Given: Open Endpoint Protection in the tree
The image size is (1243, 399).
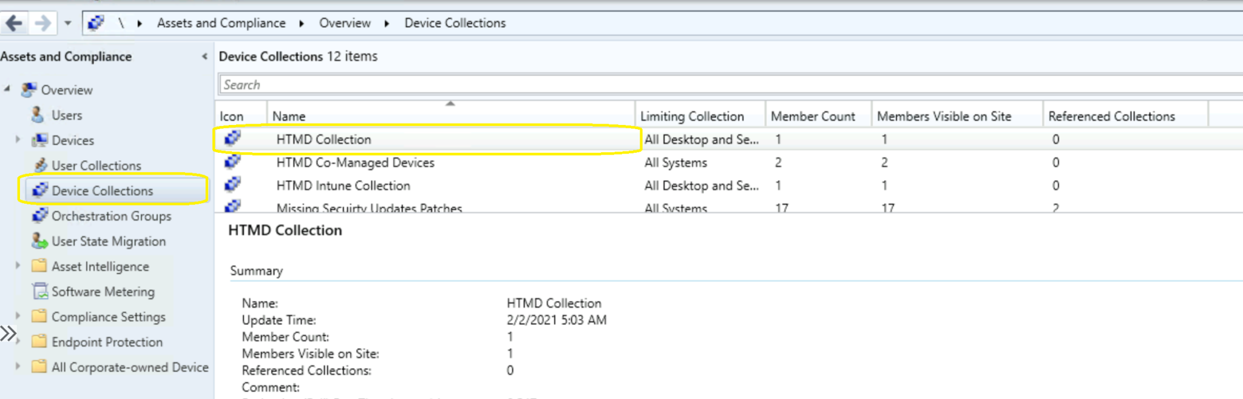Looking at the screenshot, I should click(x=107, y=342).
